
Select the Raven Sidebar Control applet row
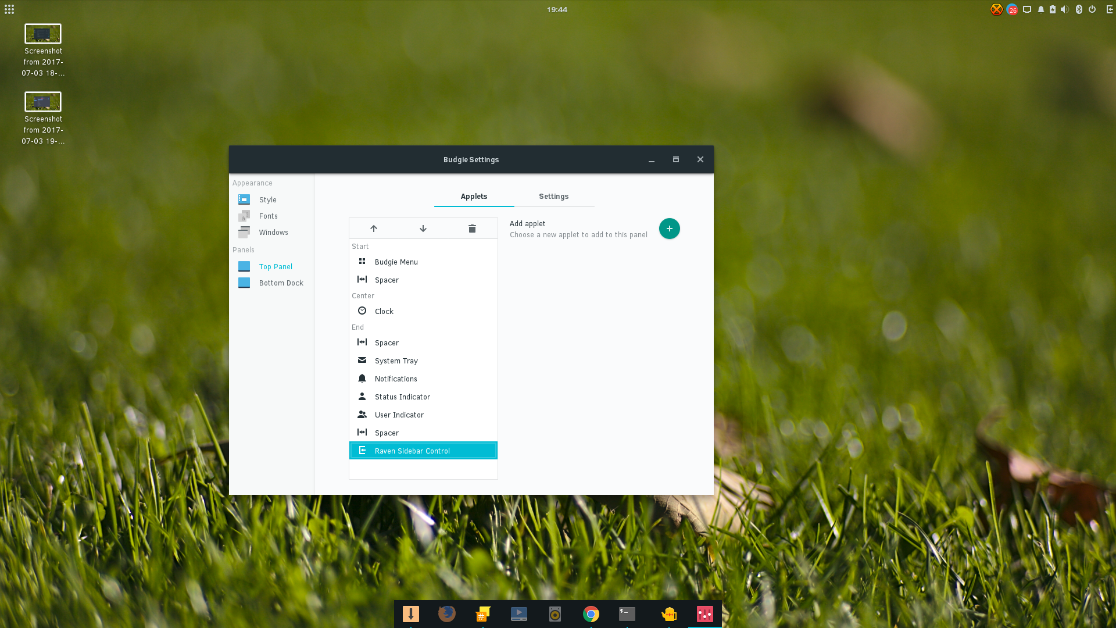coord(423,451)
